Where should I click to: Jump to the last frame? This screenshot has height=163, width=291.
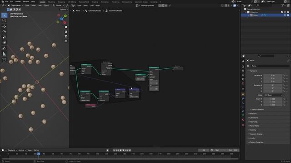click(x=130, y=150)
